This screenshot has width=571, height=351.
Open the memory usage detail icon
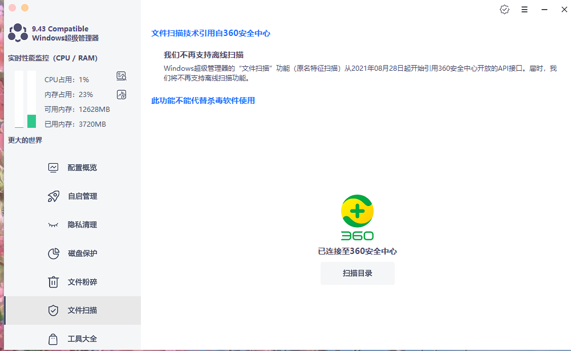(122, 95)
